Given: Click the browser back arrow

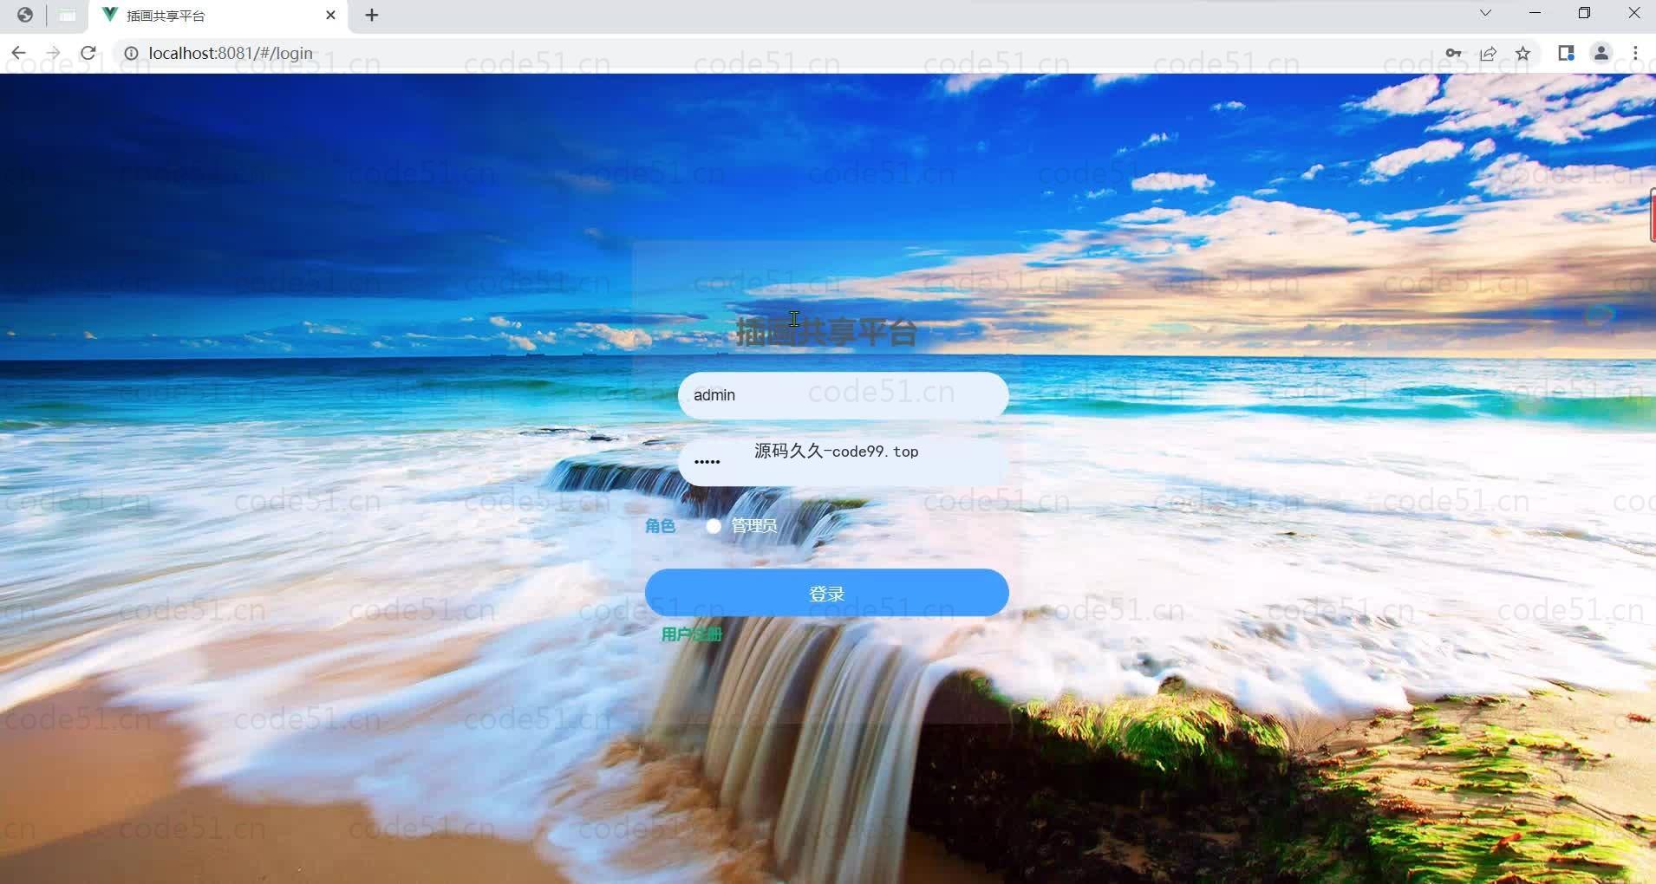Looking at the screenshot, I should pyautogui.click(x=18, y=54).
